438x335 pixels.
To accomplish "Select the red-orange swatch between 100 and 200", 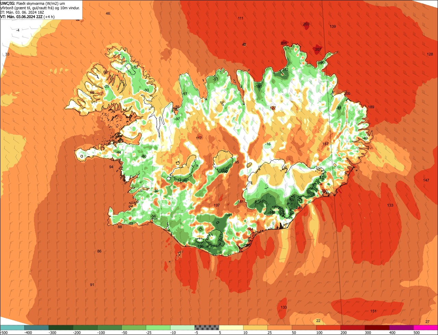I will point(328,327).
